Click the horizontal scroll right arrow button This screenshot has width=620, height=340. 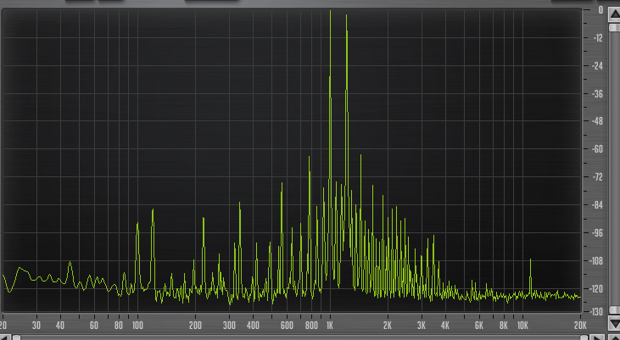597,337
